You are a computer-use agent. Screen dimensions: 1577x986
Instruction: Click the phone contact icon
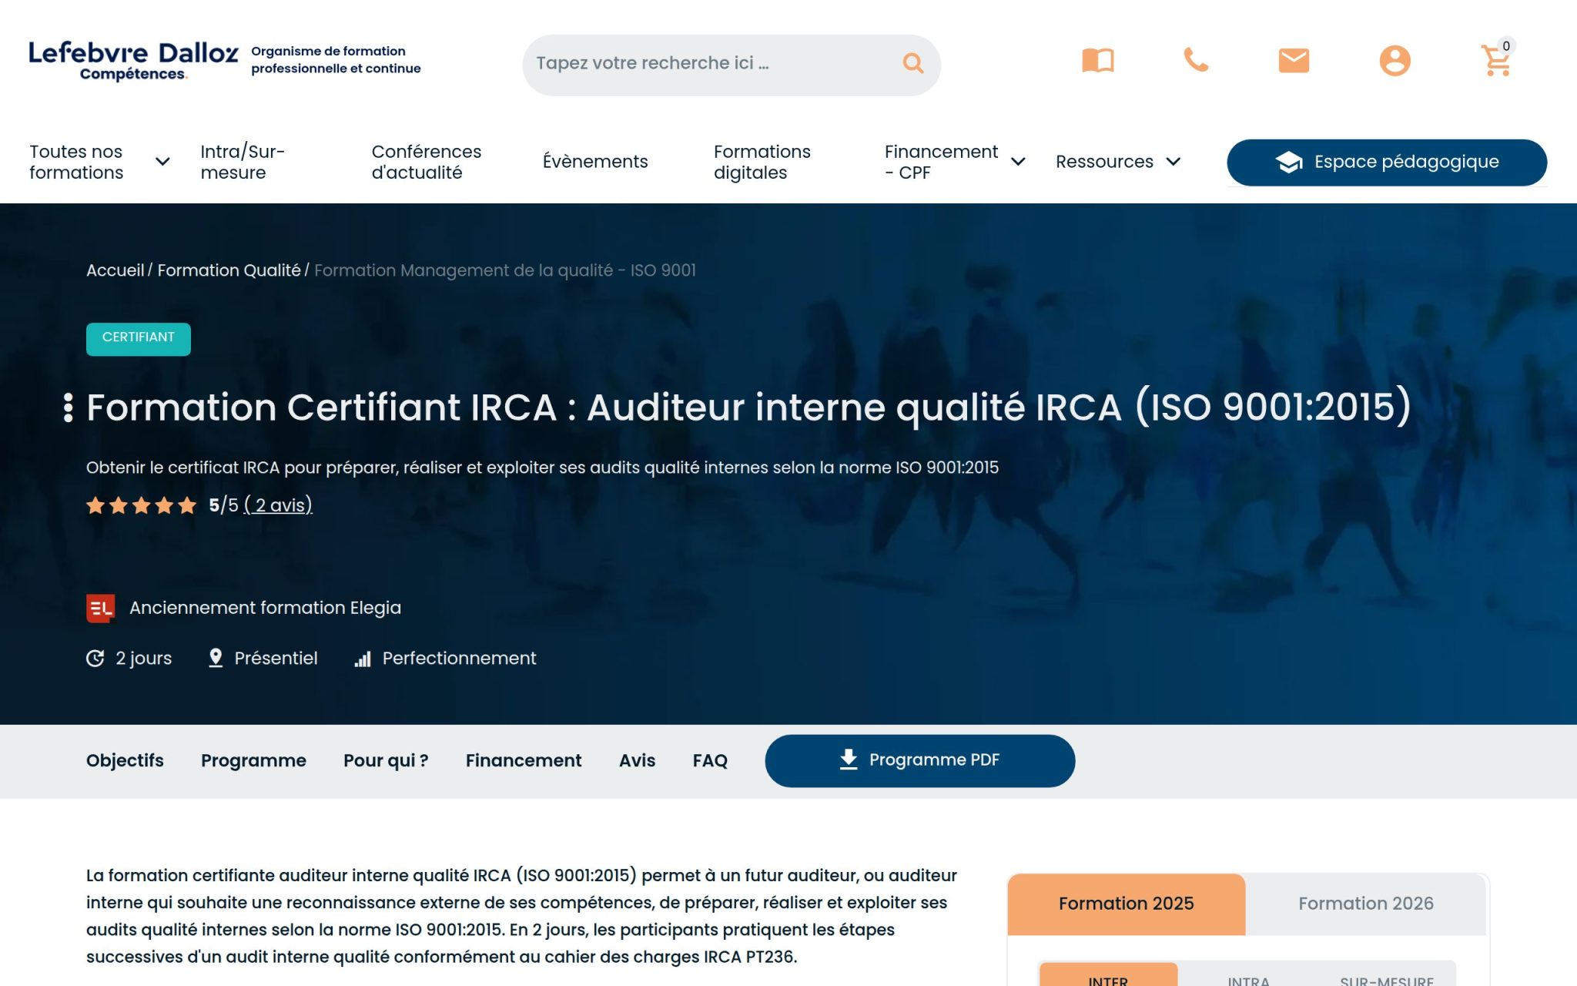1196,60
